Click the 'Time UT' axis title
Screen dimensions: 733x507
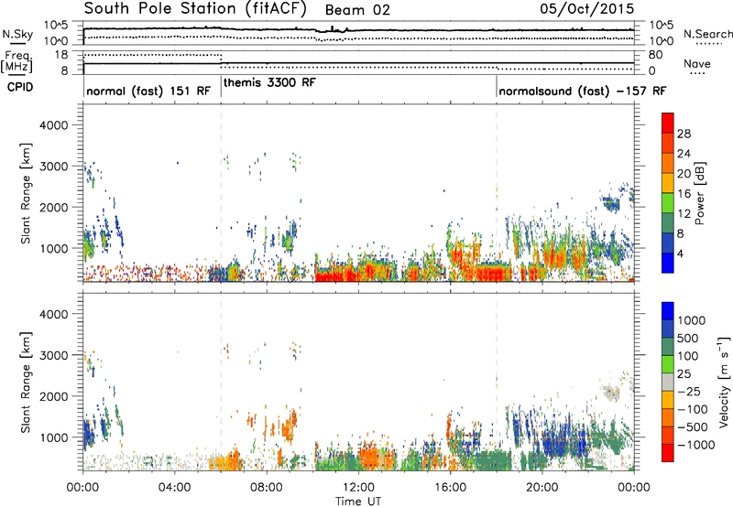tap(358, 502)
